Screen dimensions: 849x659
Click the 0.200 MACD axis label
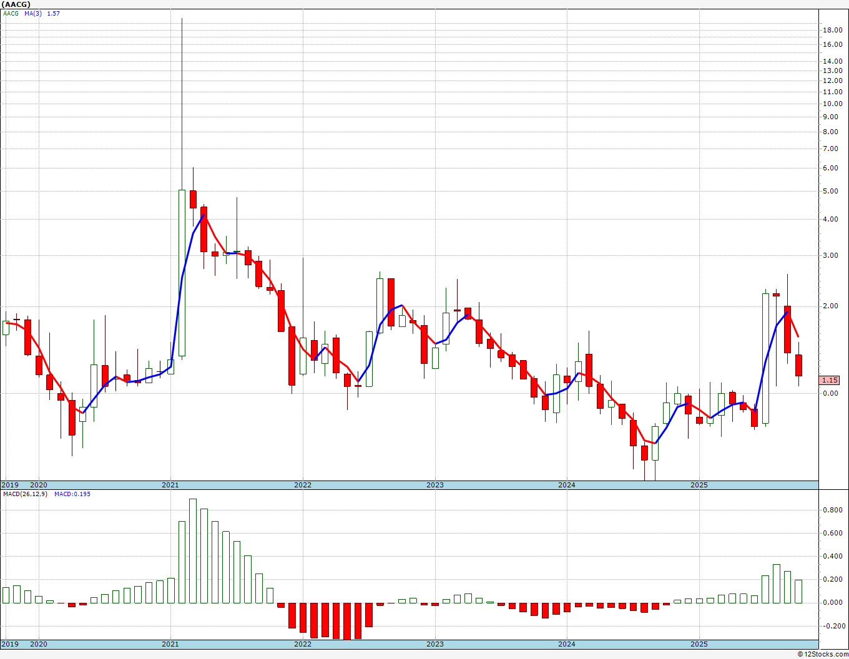832,579
